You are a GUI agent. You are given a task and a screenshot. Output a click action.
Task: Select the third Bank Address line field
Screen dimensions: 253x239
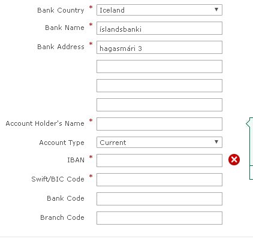[159, 86]
